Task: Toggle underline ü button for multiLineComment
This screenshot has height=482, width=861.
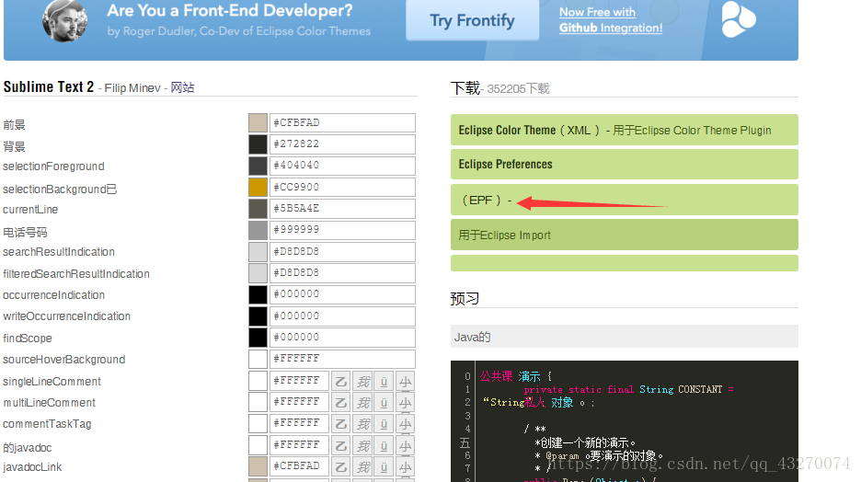Action: [384, 402]
